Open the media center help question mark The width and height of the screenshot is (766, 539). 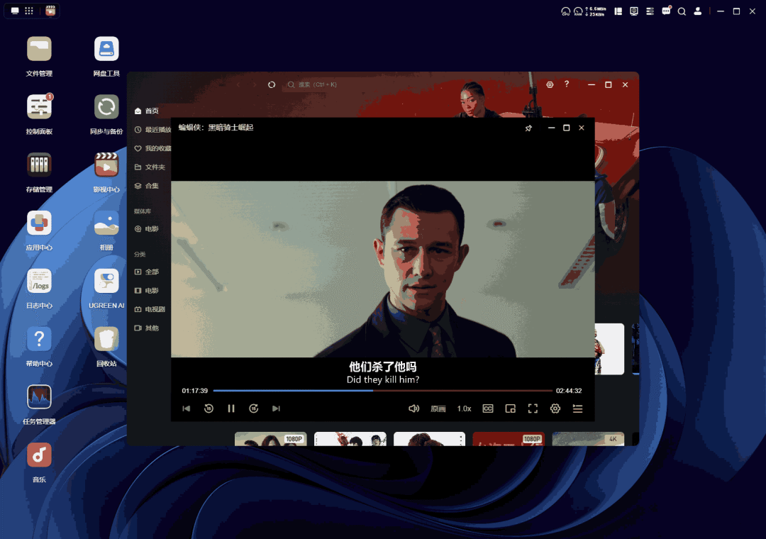pyautogui.click(x=567, y=84)
